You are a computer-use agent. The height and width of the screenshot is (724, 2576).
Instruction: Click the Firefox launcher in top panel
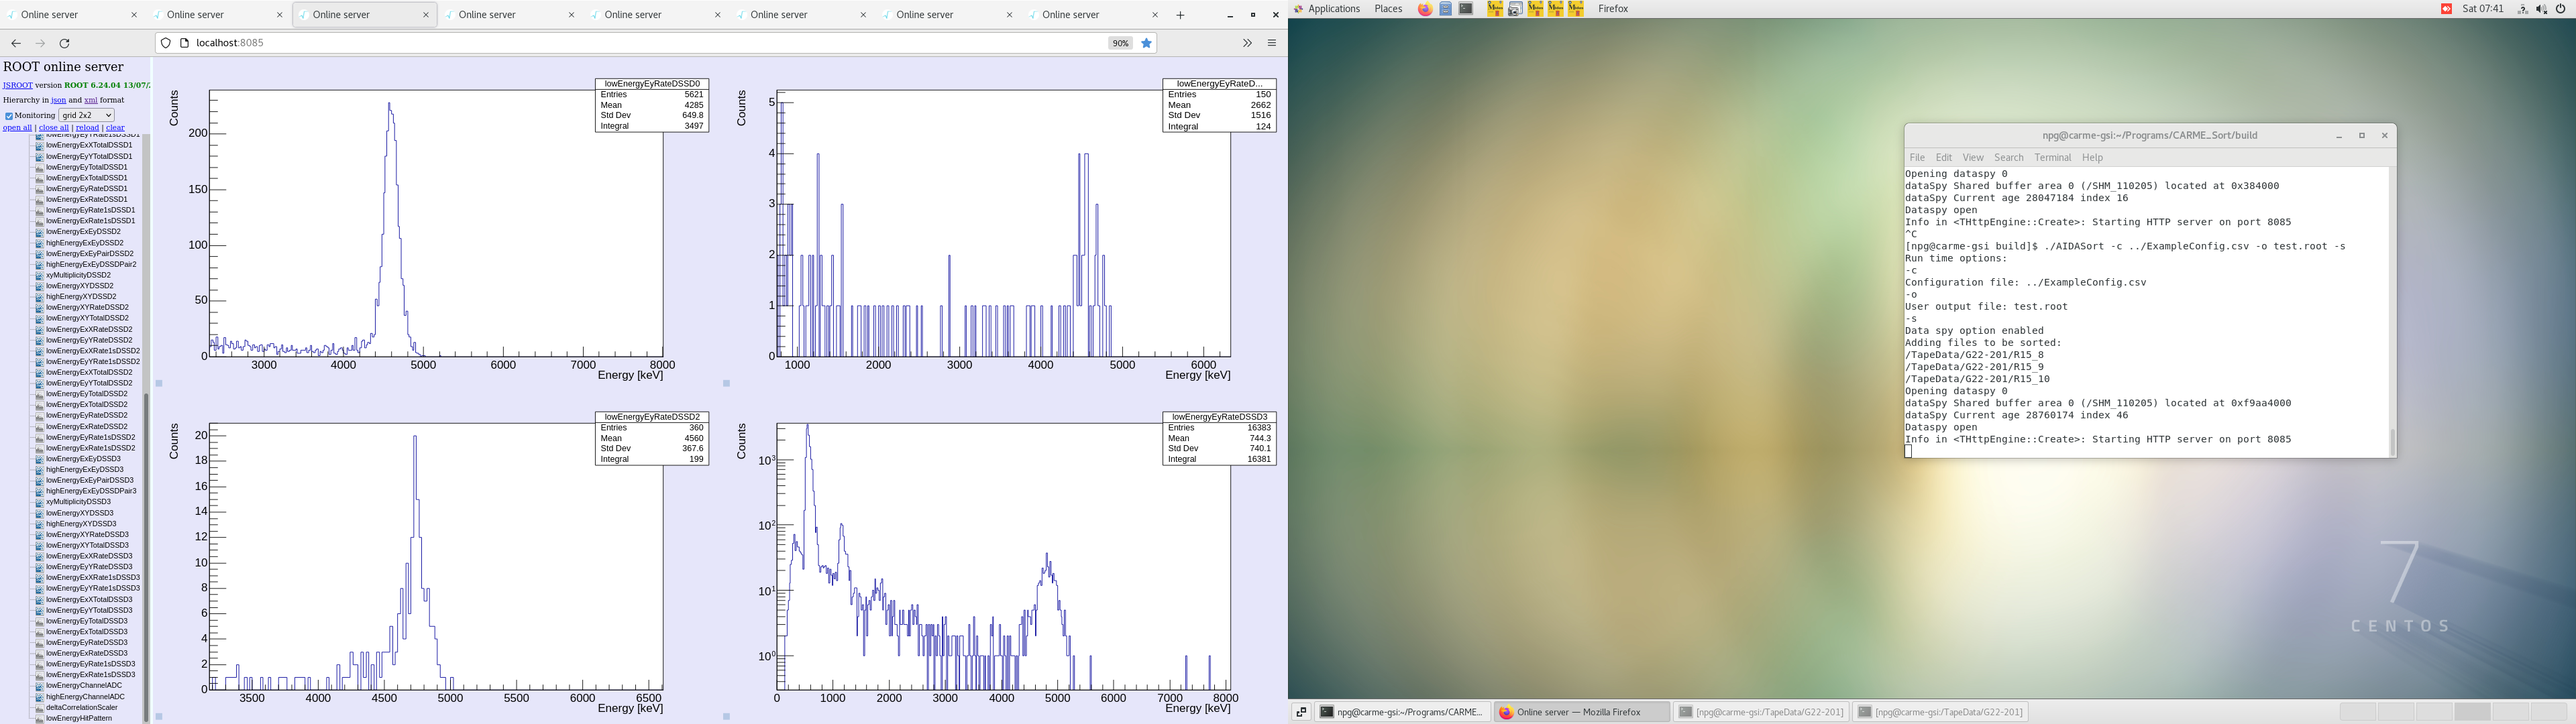click(1425, 9)
